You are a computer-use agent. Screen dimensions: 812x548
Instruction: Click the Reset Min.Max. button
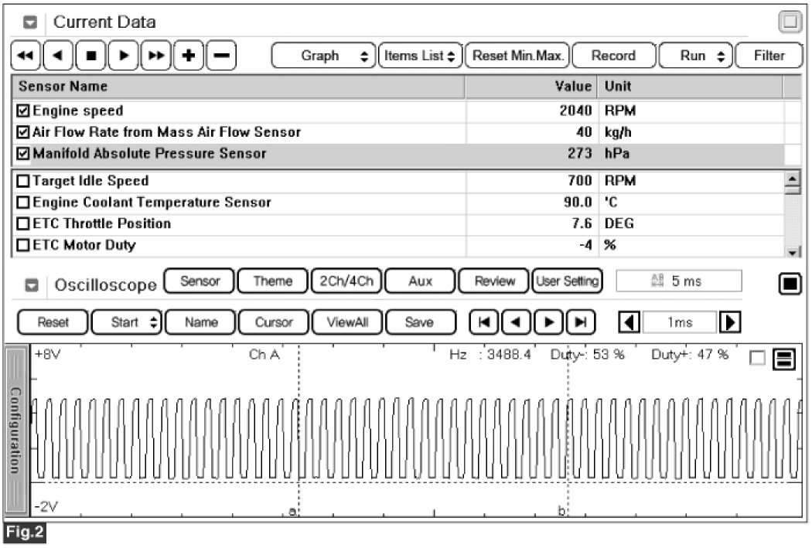(x=517, y=56)
